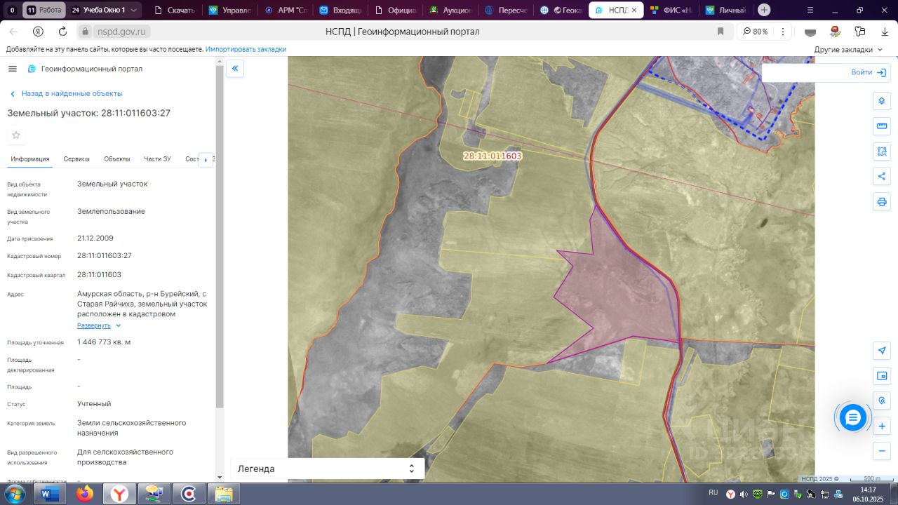Click the Yandex home icon in the toolbar
The width and height of the screenshot is (898, 505).
click(38, 32)
